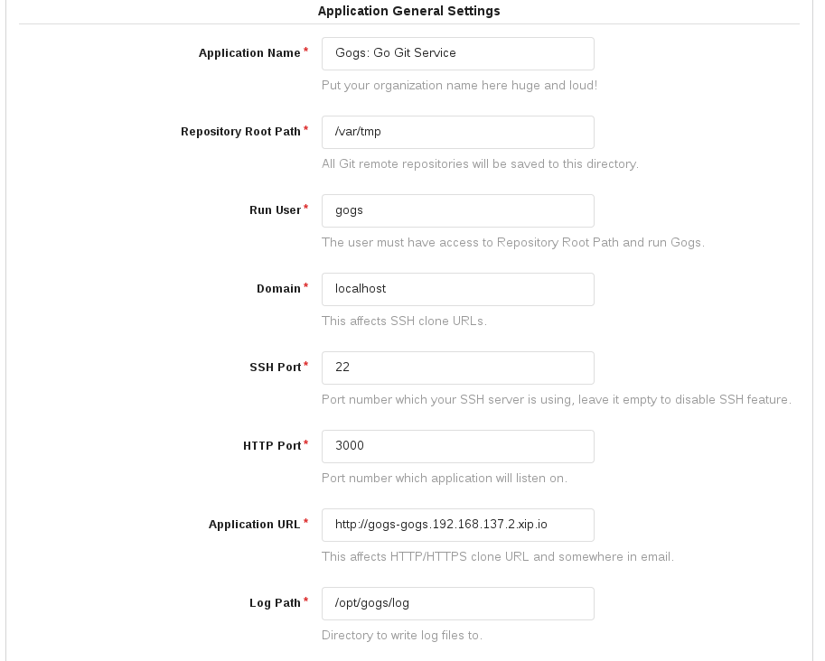Click the "Domain" field label
The image size is (825, 661).
coord(278,289)
